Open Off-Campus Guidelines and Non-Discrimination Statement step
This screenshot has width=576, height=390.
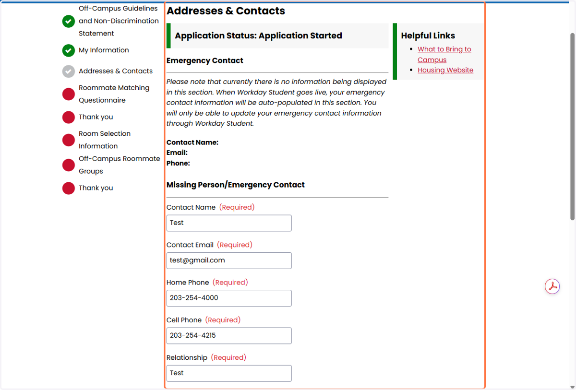coord(119,21)
